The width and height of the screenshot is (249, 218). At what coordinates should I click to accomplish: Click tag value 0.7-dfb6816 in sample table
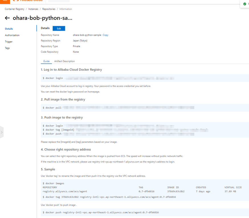click(146, 192)
